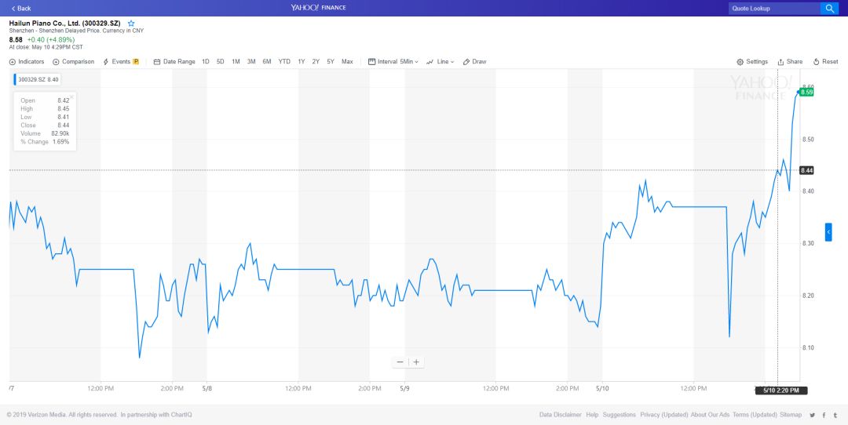Go Back to previous page
The width and height of the screenshot is (848, 425).
(x=21, y=8)
